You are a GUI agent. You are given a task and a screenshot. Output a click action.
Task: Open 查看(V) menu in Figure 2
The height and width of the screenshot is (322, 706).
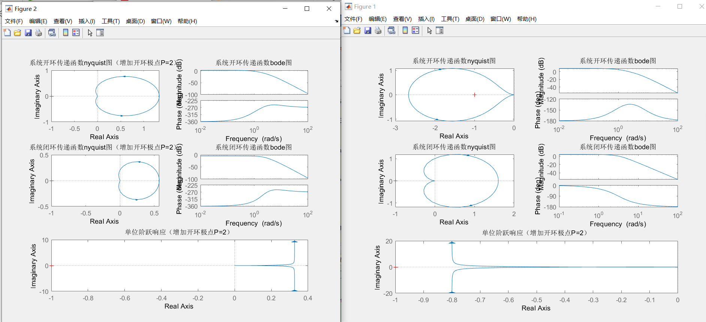coord(63,21)
